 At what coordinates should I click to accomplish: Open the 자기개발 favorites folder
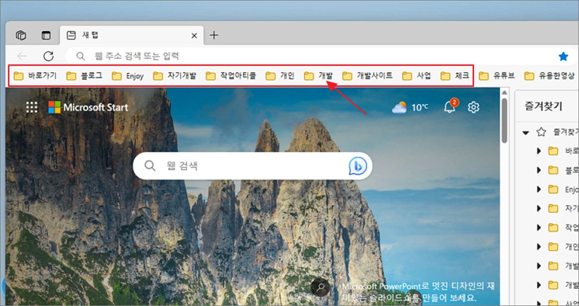pos(175,76)
